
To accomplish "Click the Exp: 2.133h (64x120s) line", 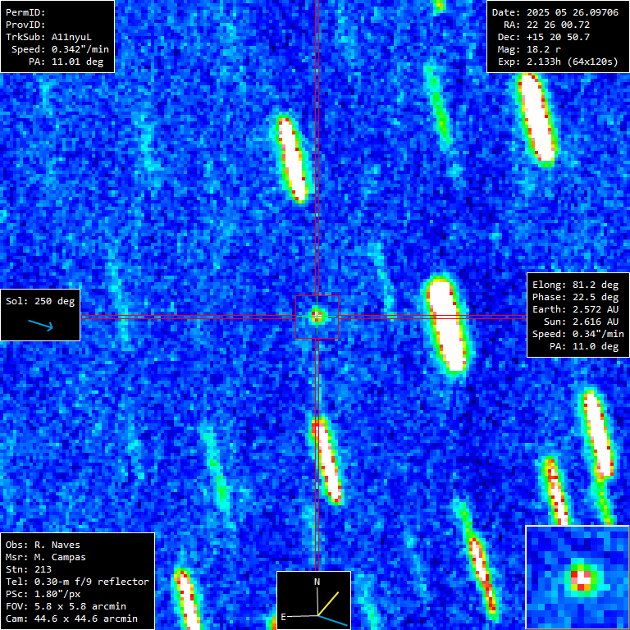I will [x=558, y=62].
